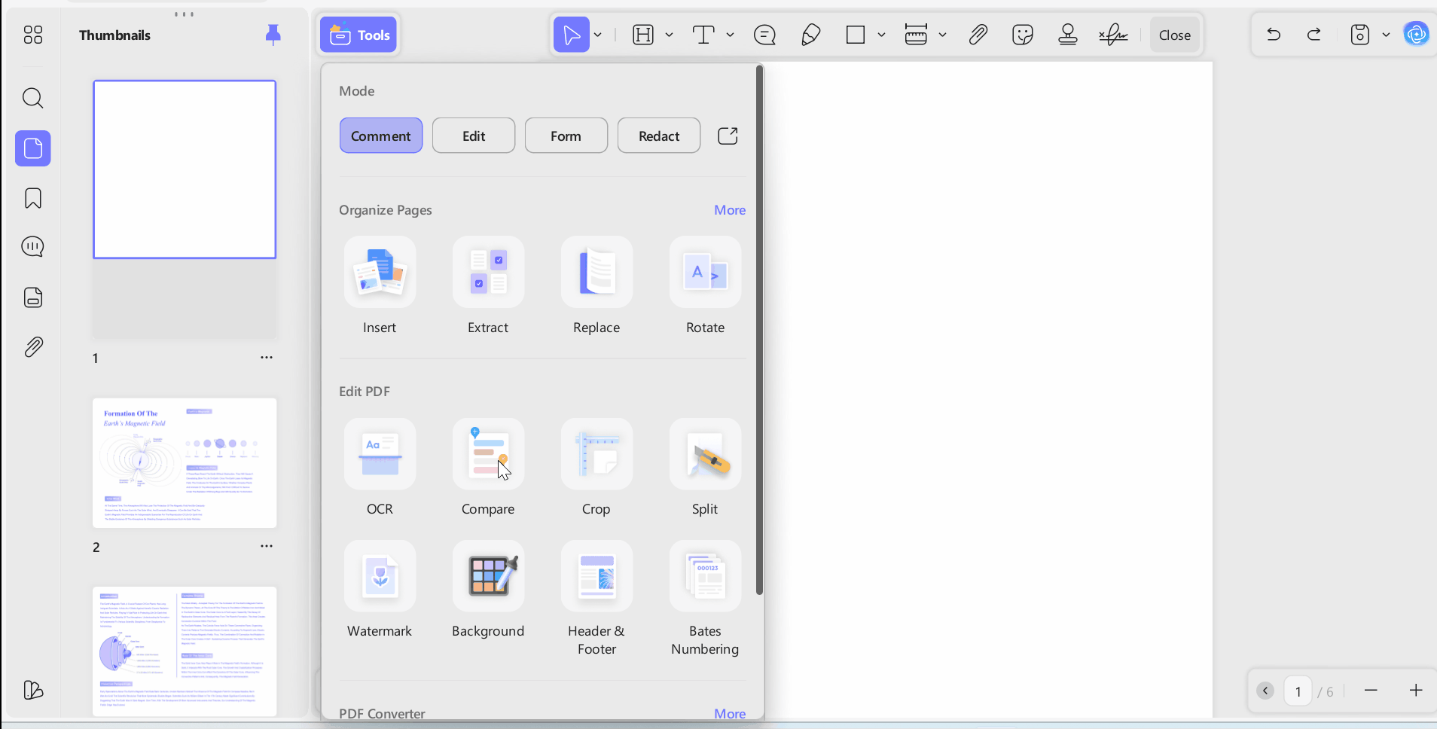The width and height of the screenshot is (1437, 729).
Task: Close the comment toolbar
Action: tap(1175, 35)
